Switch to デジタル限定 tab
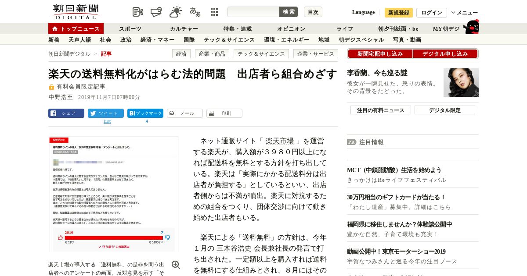This screenshot has height=276, width=527. [x=445, y=110]
